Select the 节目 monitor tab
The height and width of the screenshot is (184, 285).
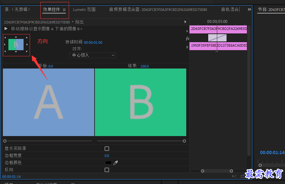[x=271, y=9]
